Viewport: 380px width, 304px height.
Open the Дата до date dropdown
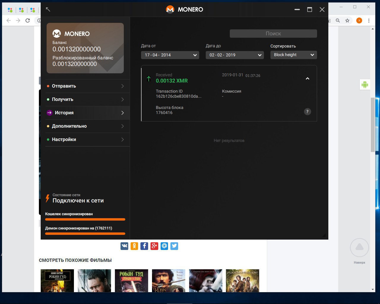(x=235, y=55)
